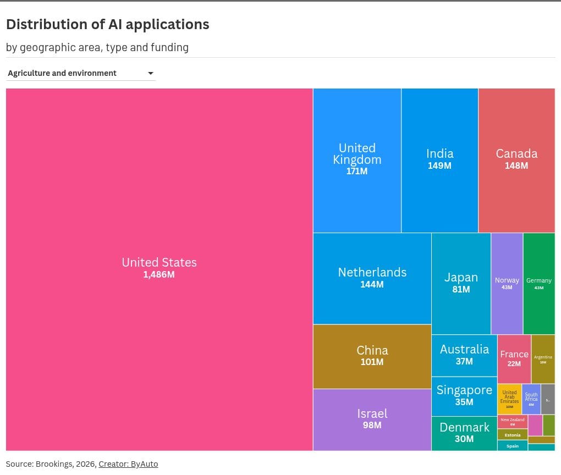
Task: Select the Spain block
Action: [x=513, y=446]
